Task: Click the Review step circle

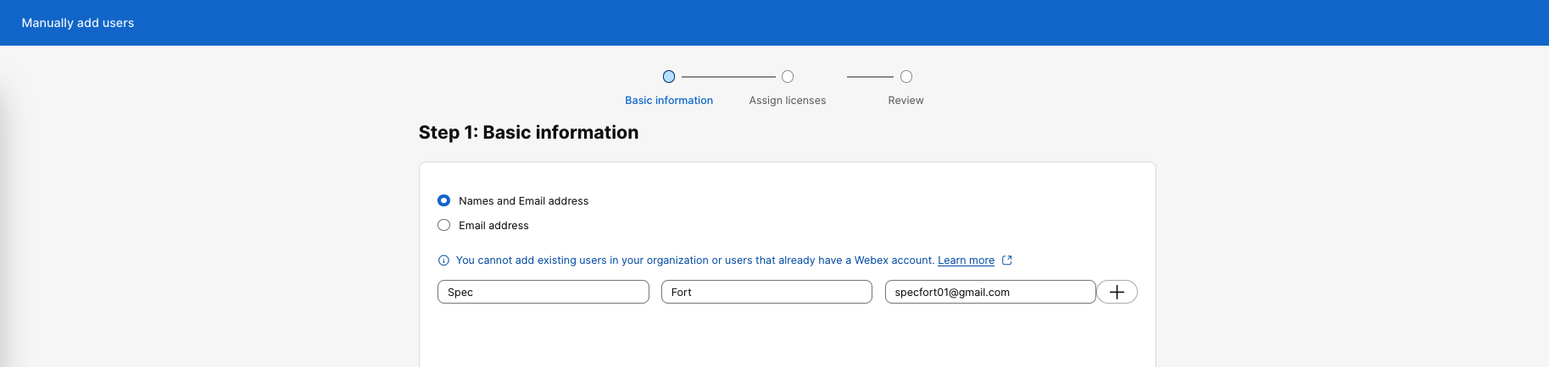Action: click(906, 77)
